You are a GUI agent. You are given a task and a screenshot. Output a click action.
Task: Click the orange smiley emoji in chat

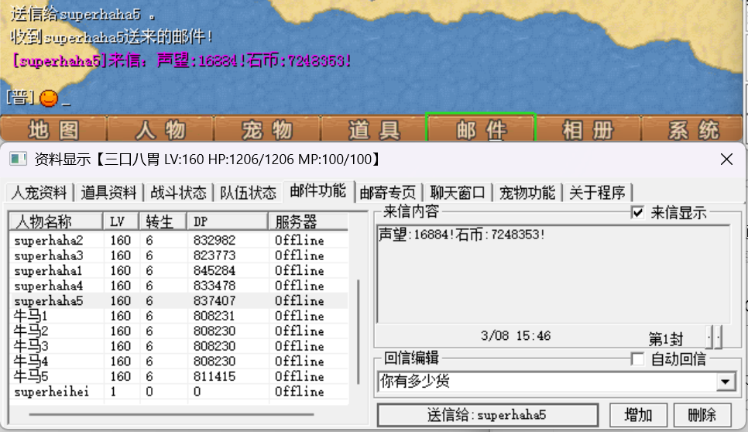click(x=49, y=98)
